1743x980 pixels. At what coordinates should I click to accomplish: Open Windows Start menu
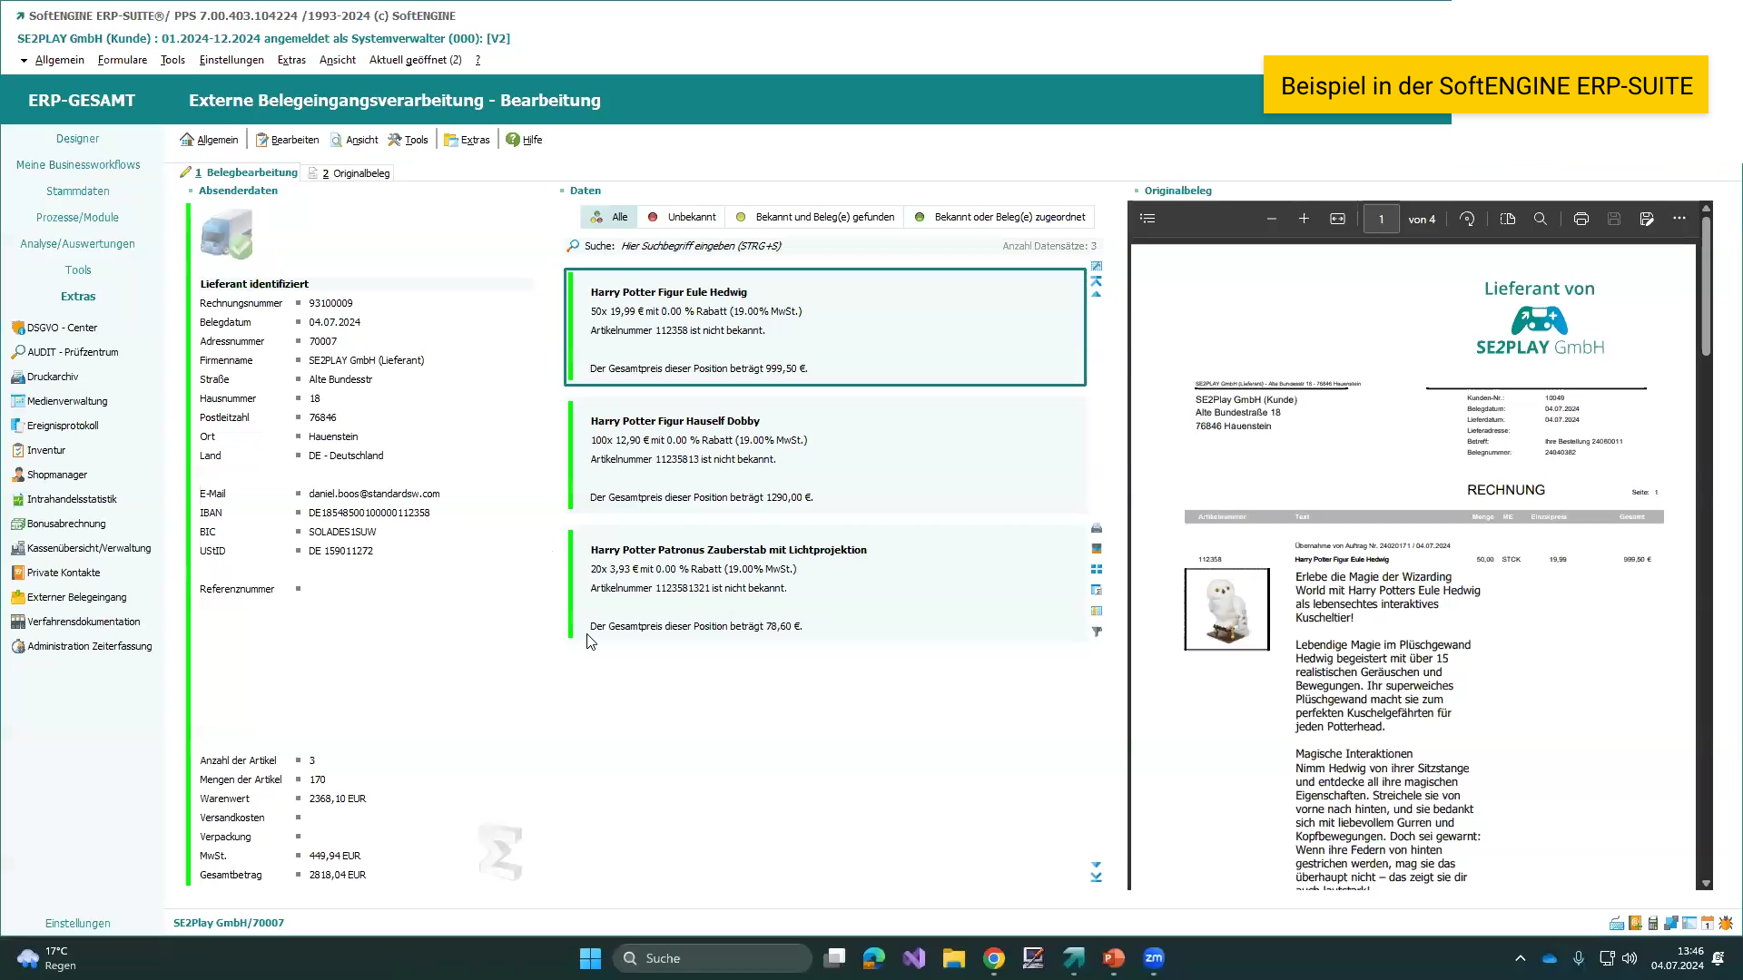pos(590,958)
